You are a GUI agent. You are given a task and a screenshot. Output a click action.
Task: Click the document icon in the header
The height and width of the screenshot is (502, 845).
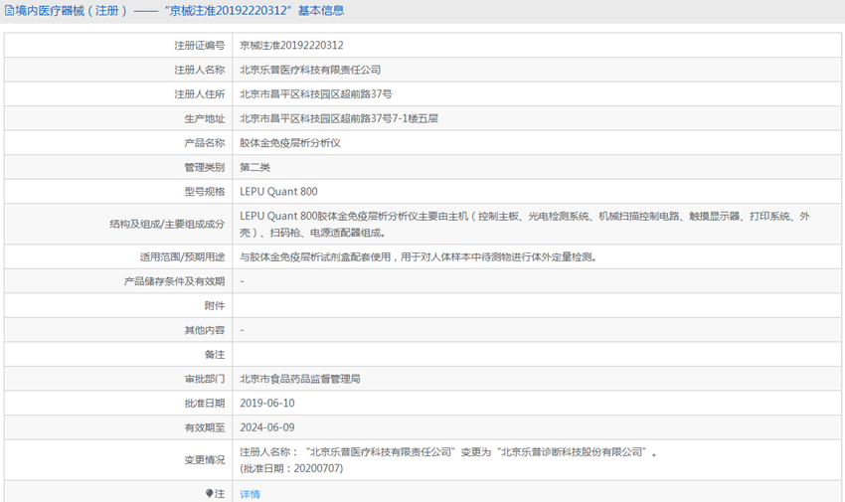coord(9,11)
